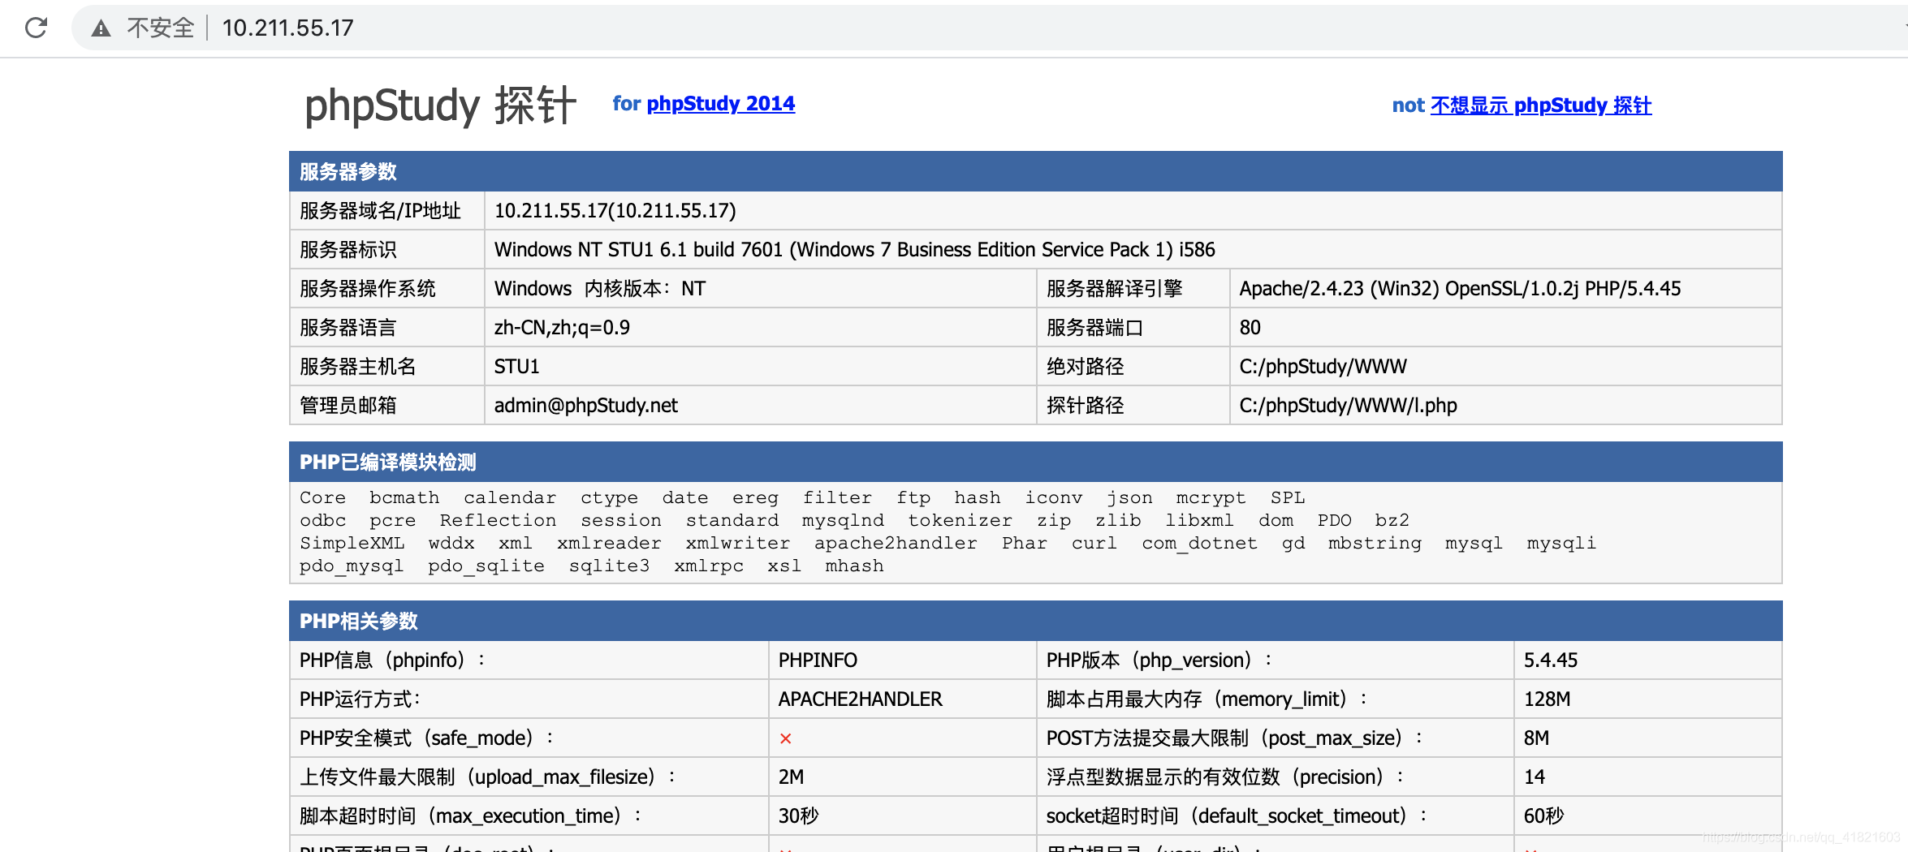Click the PHP version value 5.4.45
This screenshot has width=1908, height=852.
pyautogui.click(x=1550, y=661)
